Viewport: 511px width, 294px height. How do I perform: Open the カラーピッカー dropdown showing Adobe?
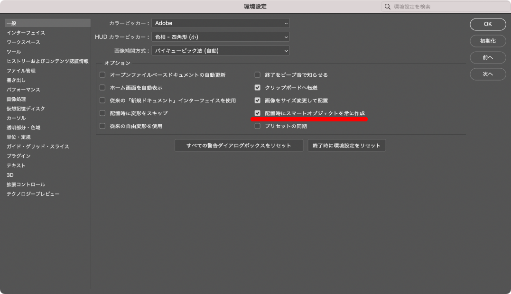221,23
